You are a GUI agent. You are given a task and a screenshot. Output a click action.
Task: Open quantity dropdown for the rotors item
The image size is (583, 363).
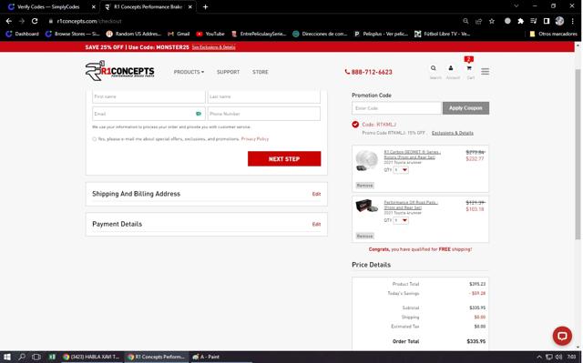pos(401,170)
